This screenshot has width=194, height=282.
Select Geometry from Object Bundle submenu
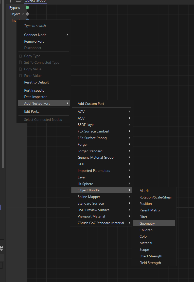click(147, 223)
